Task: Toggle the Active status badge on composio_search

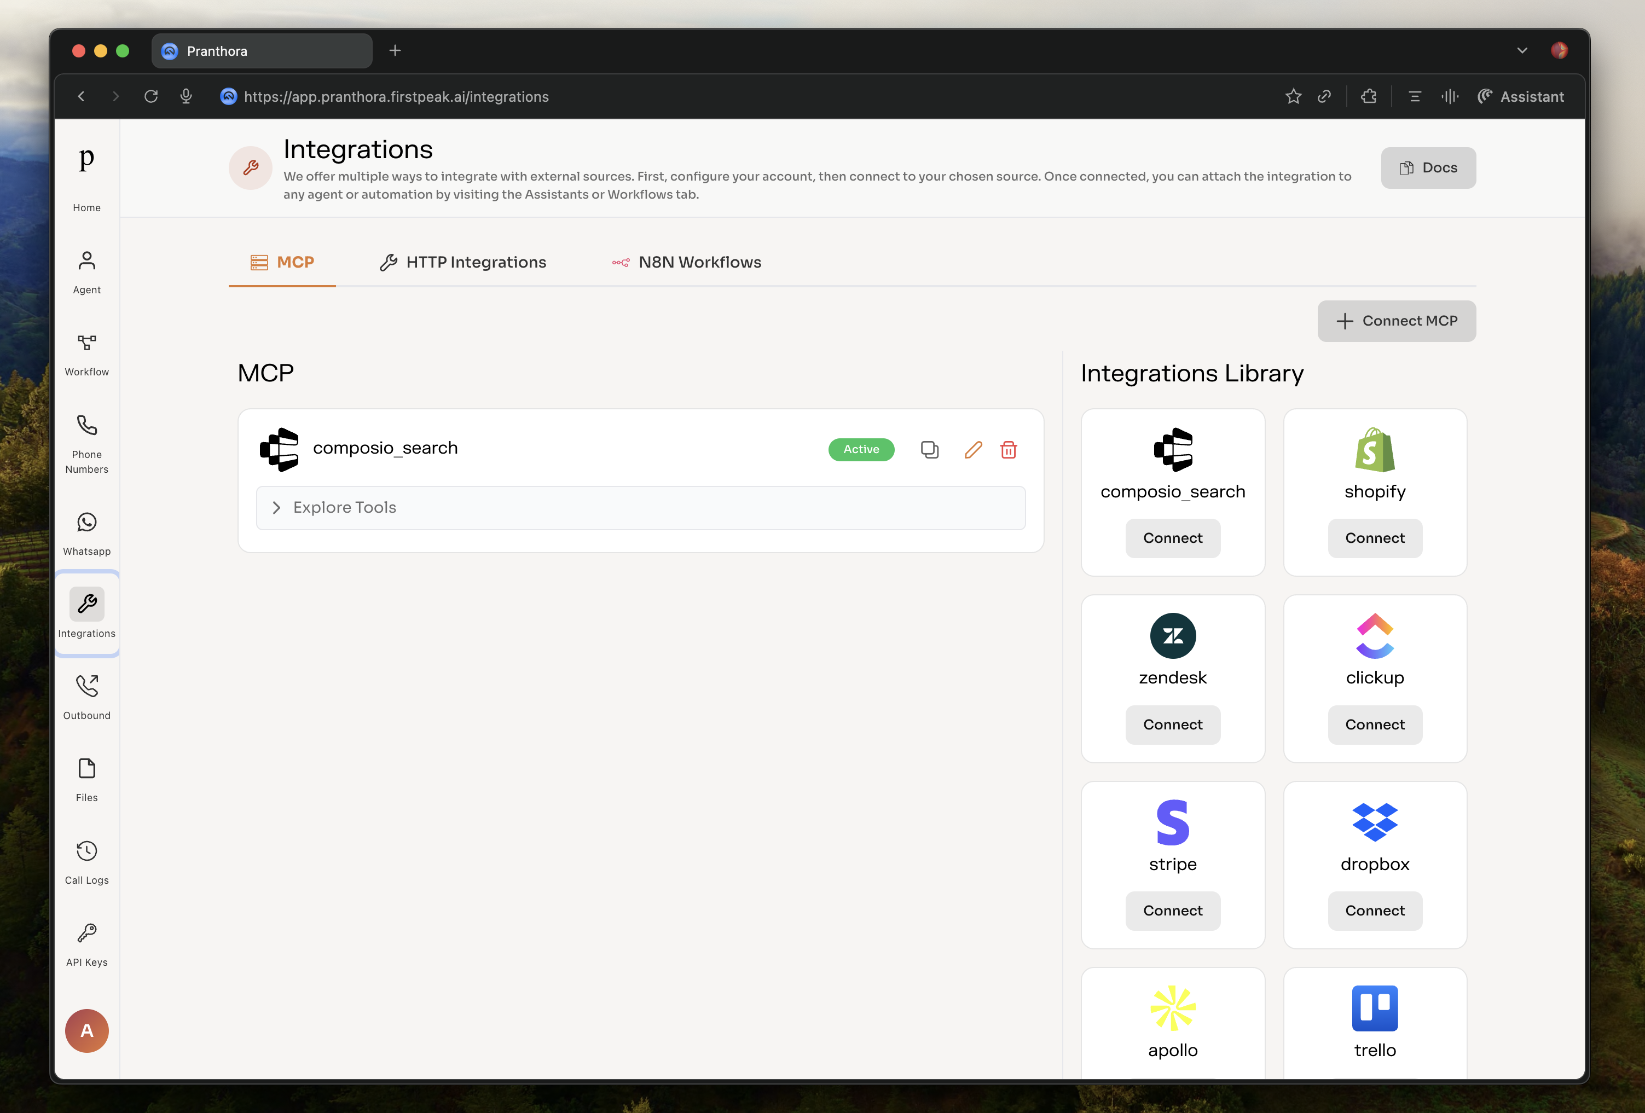Action: [861, 449]
